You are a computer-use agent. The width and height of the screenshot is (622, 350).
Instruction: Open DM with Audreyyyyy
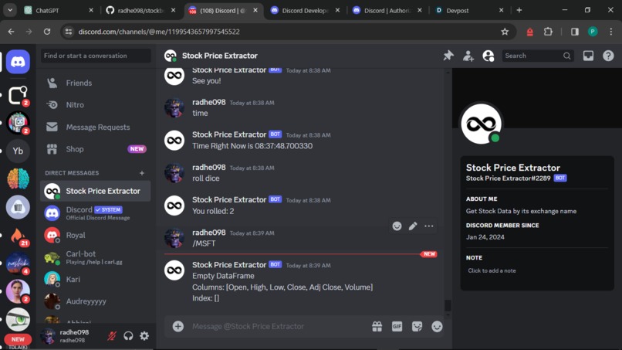click(95, 301)
